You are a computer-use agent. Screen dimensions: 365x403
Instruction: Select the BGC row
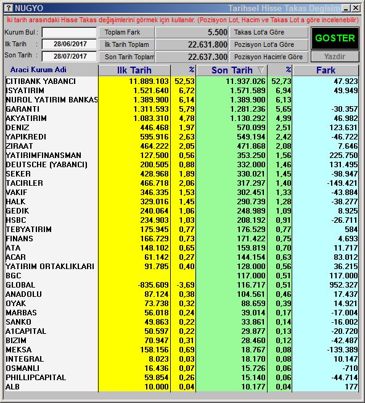[182, 275]
